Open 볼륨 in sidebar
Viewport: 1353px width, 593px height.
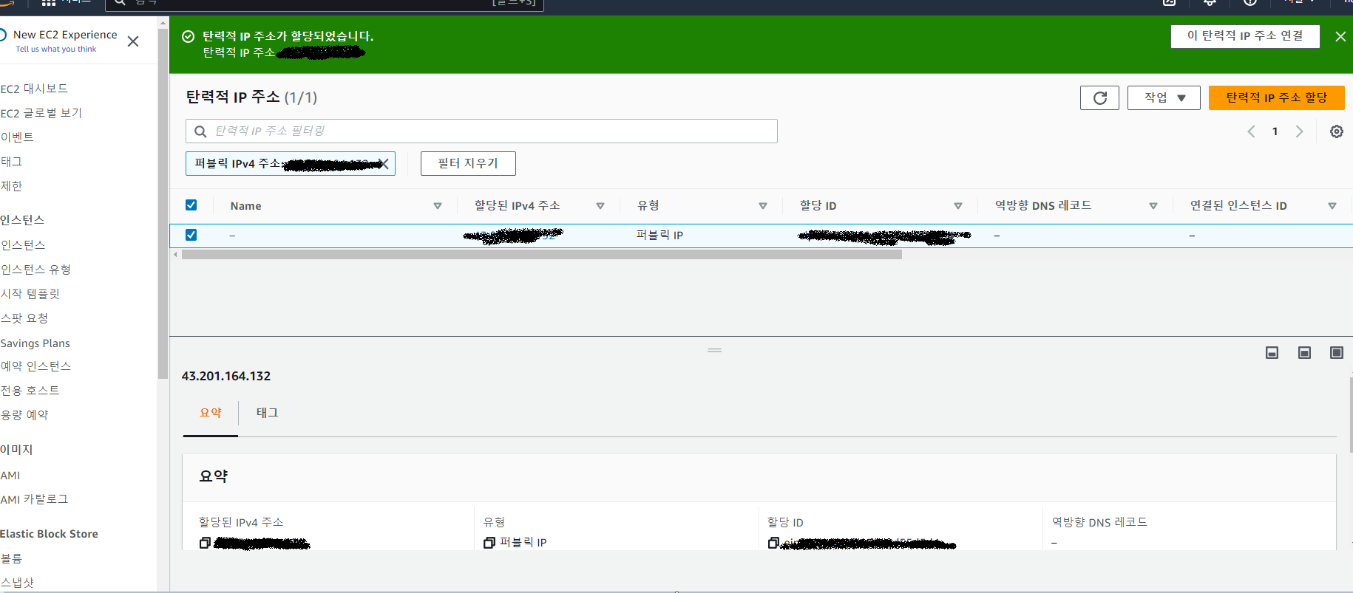point(11,558)
